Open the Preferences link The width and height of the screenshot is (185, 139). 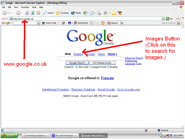click(131, 61)
